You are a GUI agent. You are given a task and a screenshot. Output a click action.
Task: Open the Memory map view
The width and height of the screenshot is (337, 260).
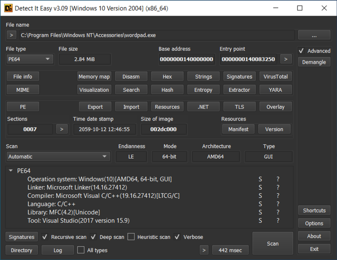click(94, 77)
